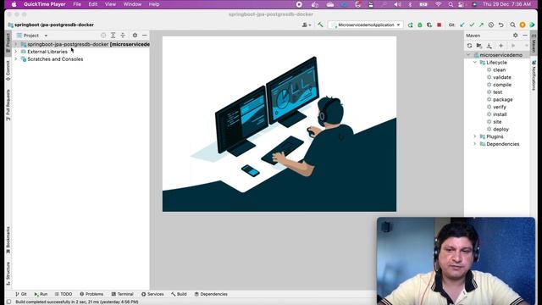
Task: Click the green Debug bug icon
Action: pyautogui.click(x=420, y=25)
